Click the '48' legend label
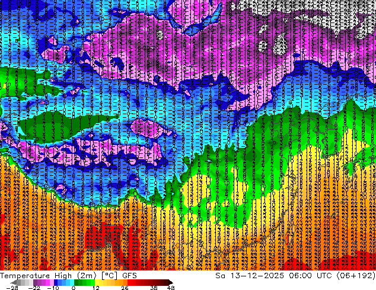 coord(171,288)
